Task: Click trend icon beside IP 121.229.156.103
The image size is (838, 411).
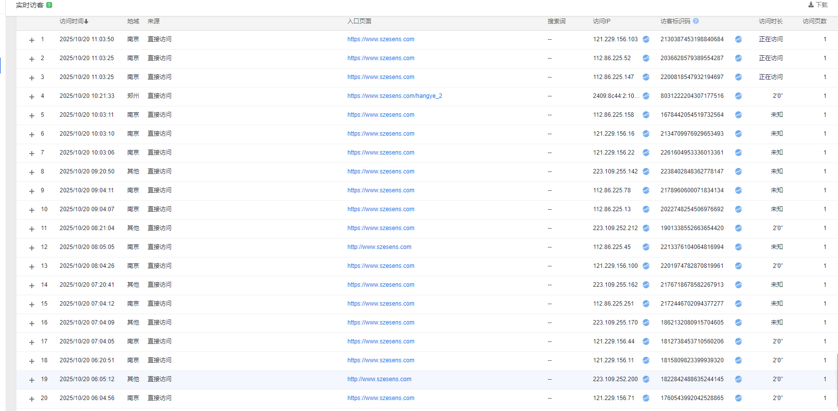Action: (x=646, y=39)
